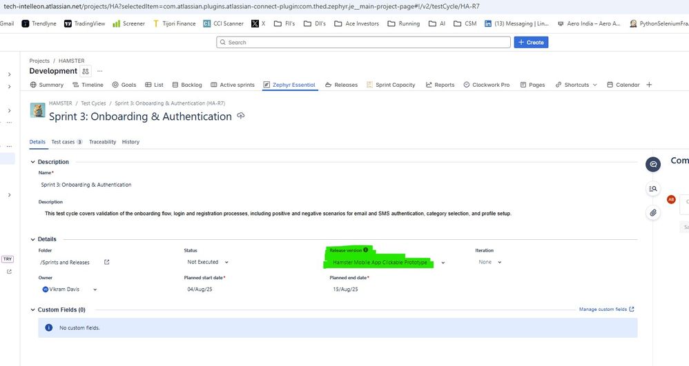Collapse the Description section
The height and width of the screenshot is (366, 689).
pyautogui.click(x=32, y=162)
